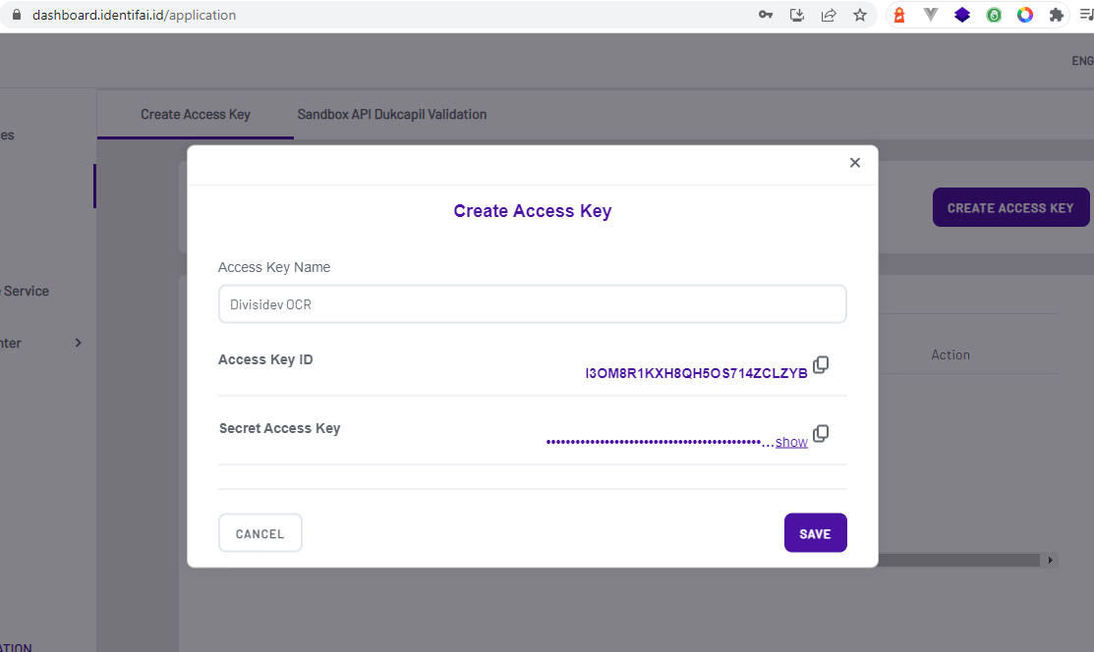
Task: Click the Access Key ID string I3OM8R1KXH8QH5OS714ZCLZYB
Action: [x=696, y=373]
